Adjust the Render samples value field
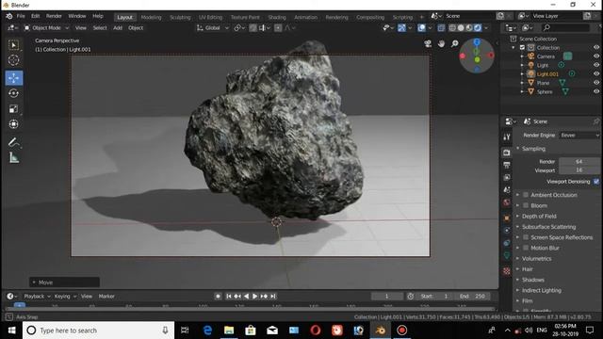This screenshot has height=339, width=603. click(x=579, y=162)
